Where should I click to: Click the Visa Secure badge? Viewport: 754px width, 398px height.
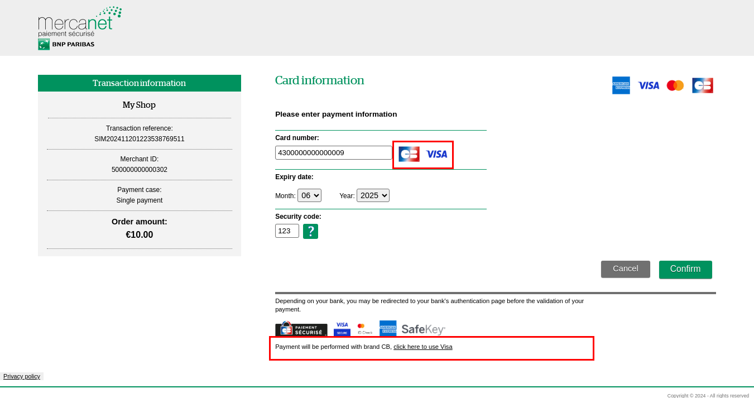(x=342, y=328)
